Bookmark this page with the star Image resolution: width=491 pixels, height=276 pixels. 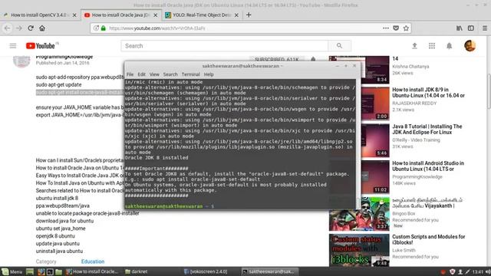(406, 28)
